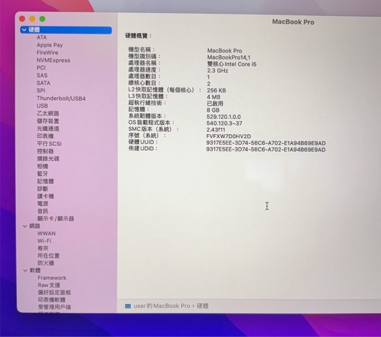The image size is (381, 337).
Task: Select 平行 SCSI item
Action: [49, 144]
